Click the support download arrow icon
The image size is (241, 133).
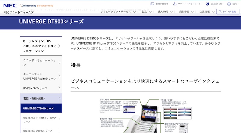point(175,4)
